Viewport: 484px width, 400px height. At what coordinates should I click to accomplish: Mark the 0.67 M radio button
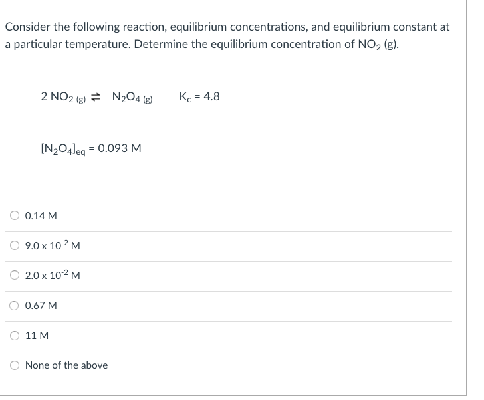point(15,306)
